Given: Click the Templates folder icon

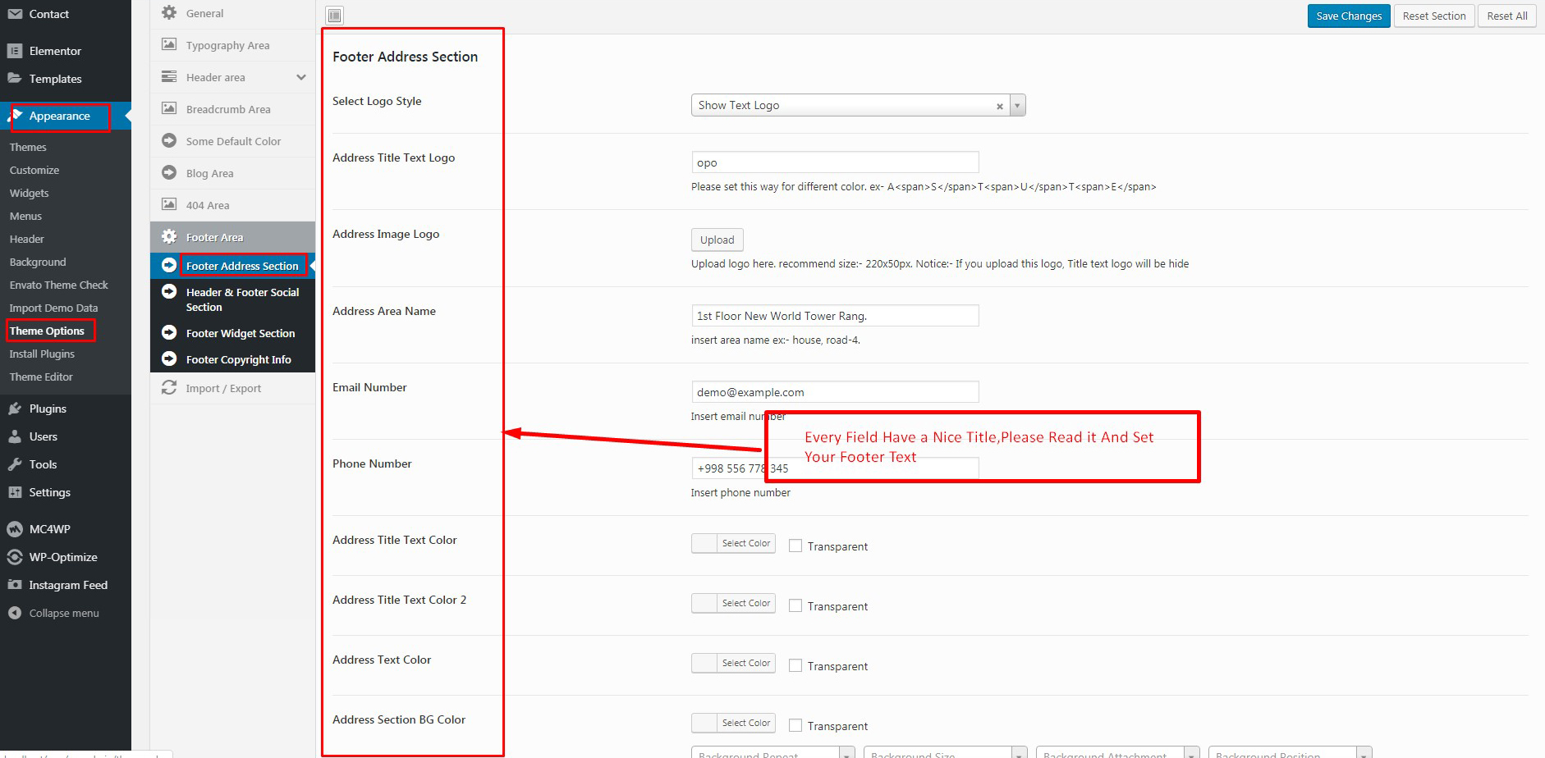Looking at the screenshot, I should pos(15,78).
